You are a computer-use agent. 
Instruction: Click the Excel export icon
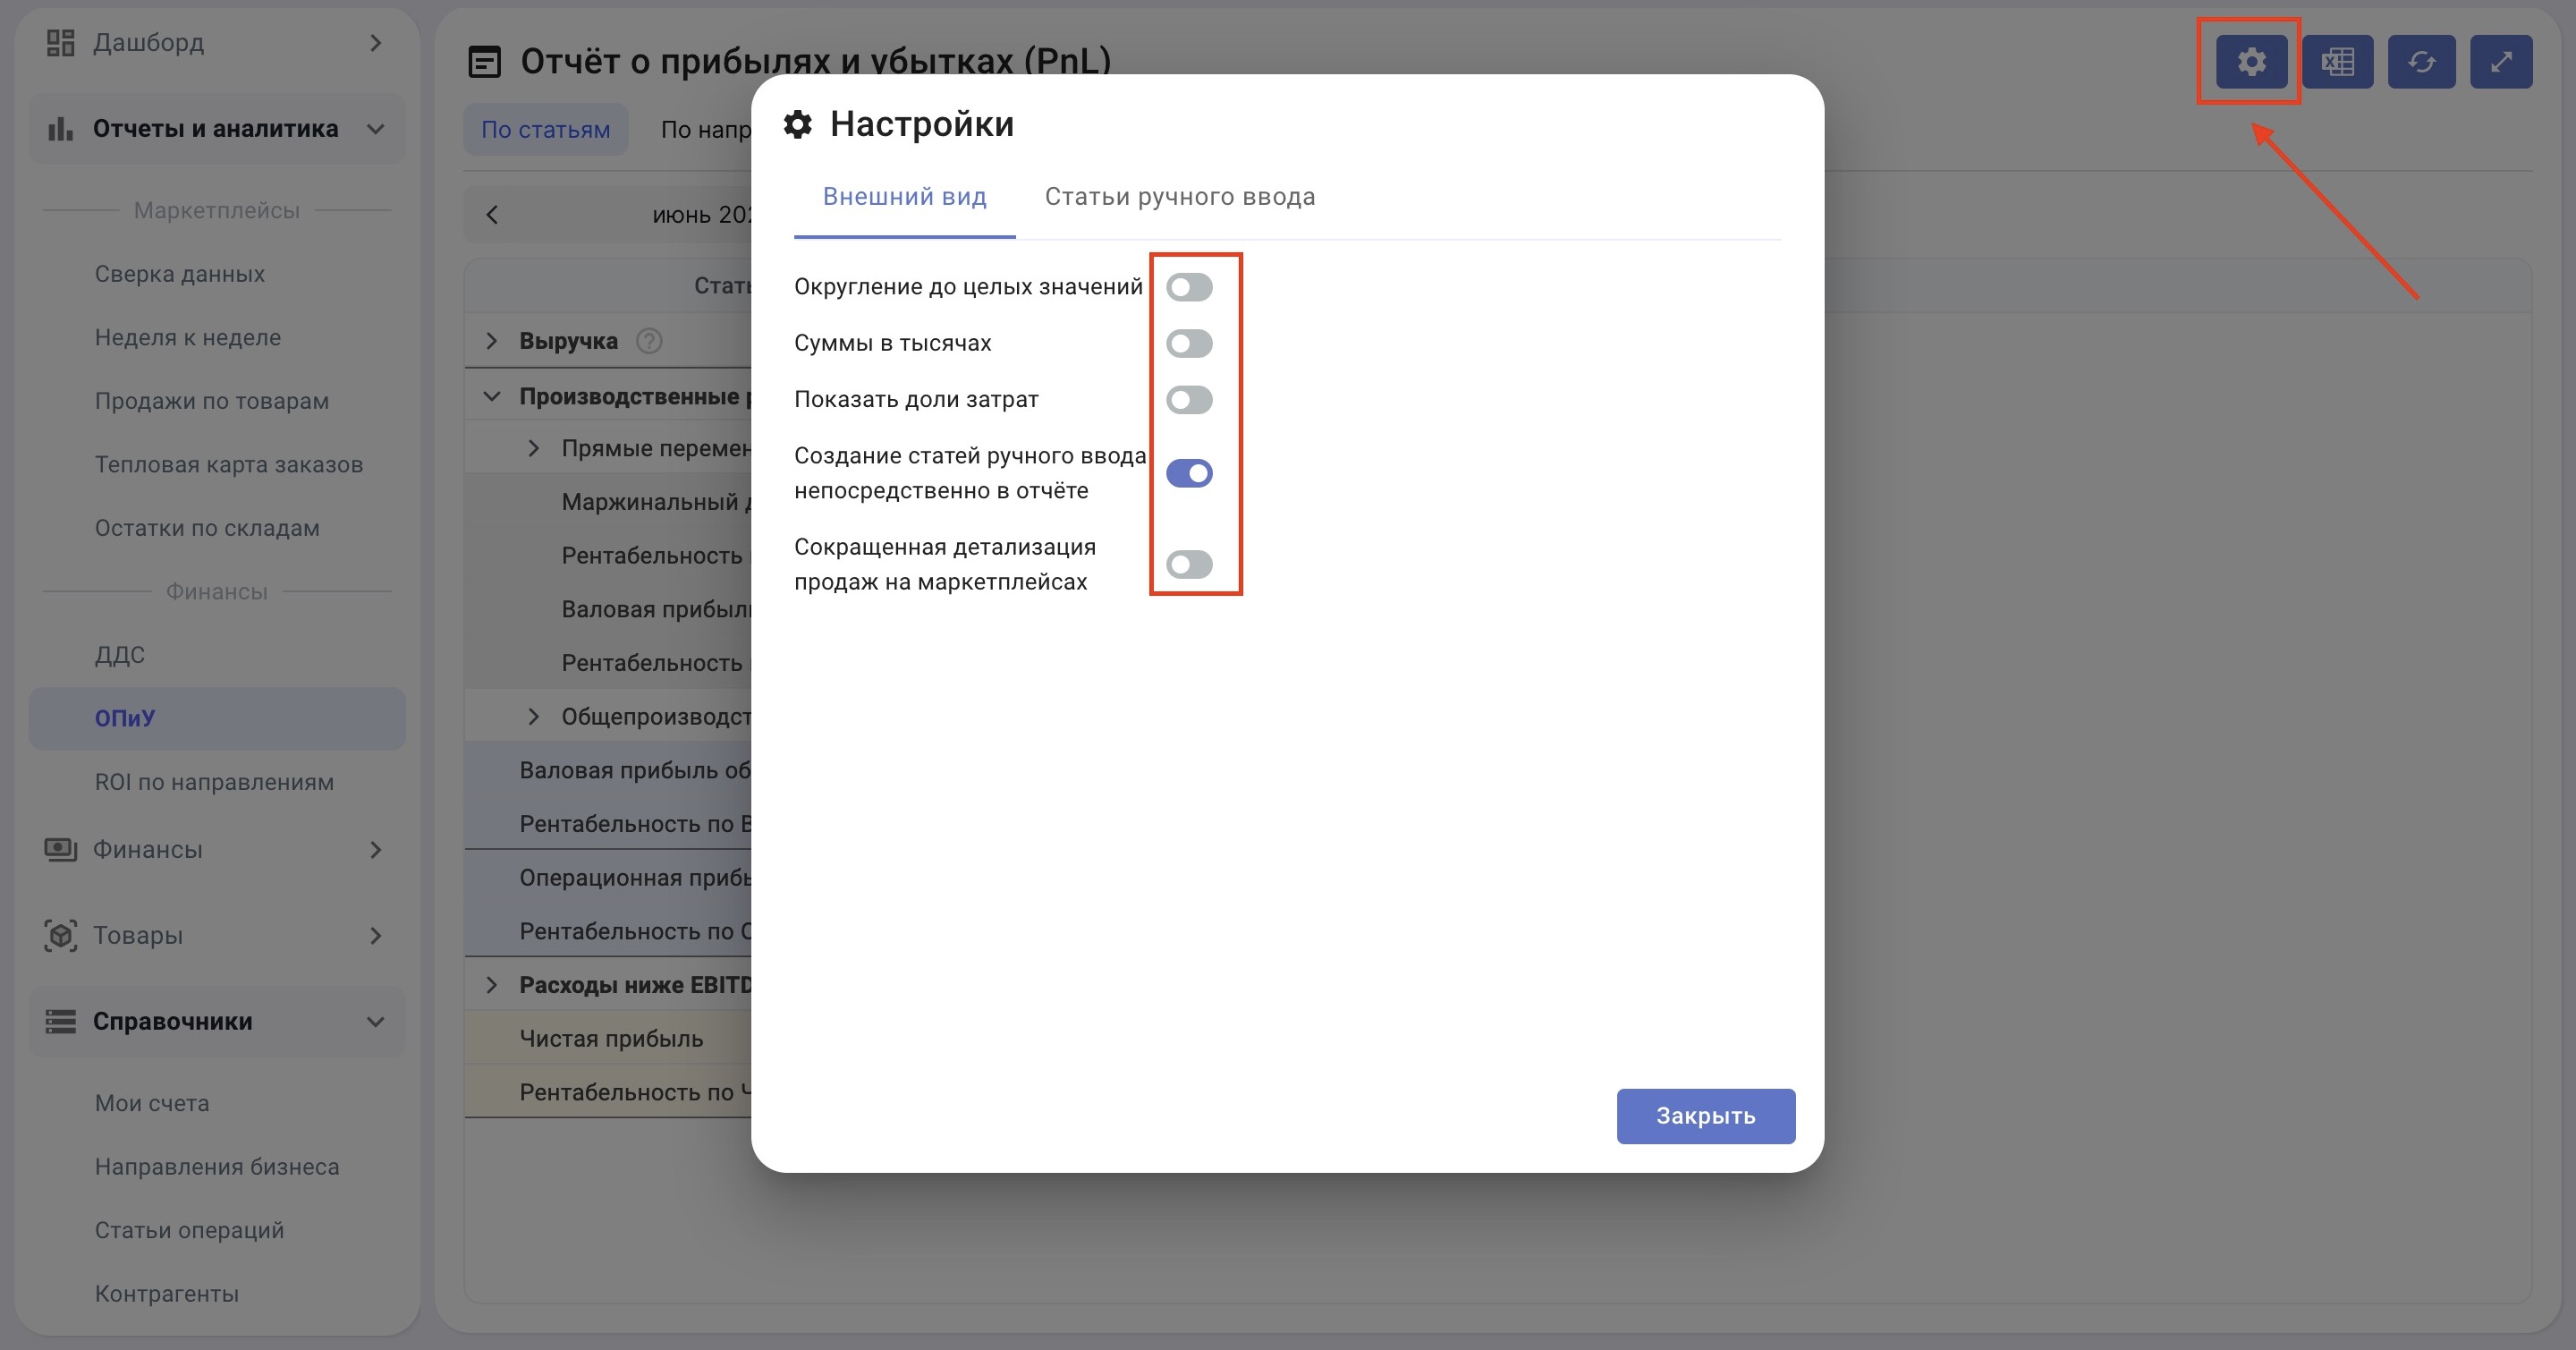(x=2337, y=62)
